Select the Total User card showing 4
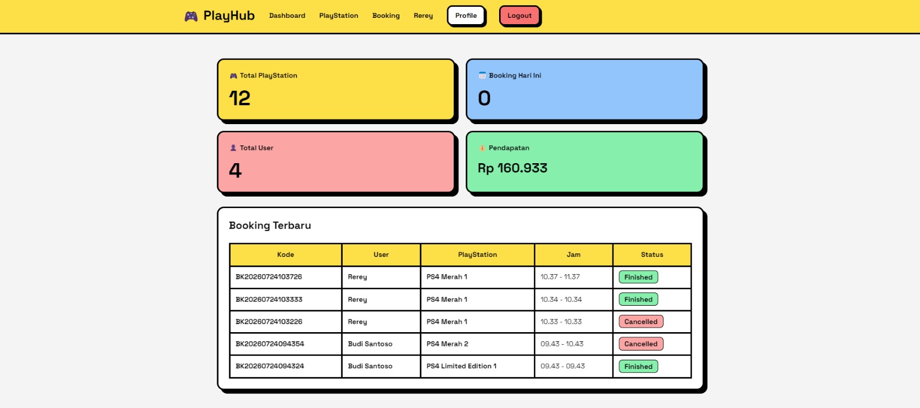The width and height of the screenshot is (920, 408). [336, 162]
